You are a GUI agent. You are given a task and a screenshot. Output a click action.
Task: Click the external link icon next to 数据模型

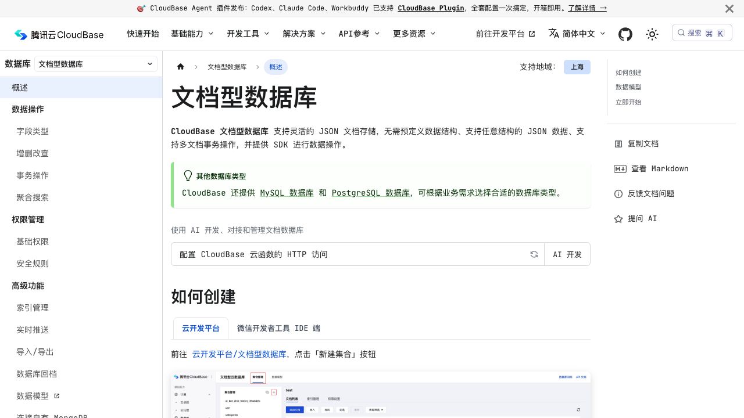56,396
